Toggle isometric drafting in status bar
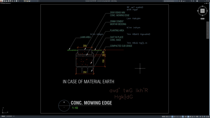The image size is (210, 118). click(178, 117)
